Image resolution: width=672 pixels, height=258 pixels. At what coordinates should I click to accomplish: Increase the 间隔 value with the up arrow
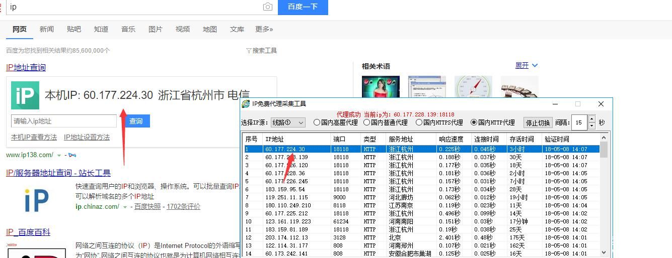pyautogui.click(x=591, y=119)
